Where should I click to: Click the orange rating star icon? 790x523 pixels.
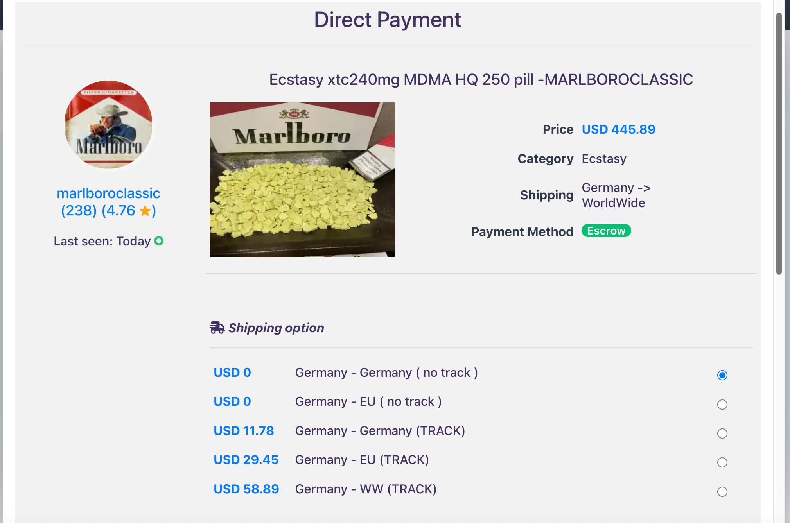pos(145,211)
